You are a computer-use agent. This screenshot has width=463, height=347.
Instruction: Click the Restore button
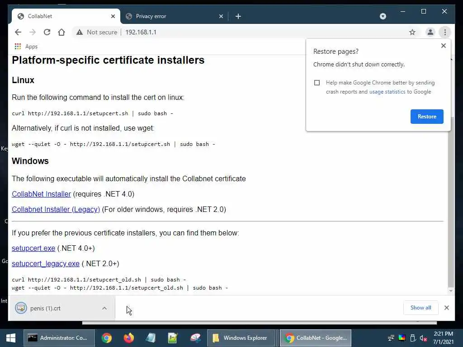(427, 117)
